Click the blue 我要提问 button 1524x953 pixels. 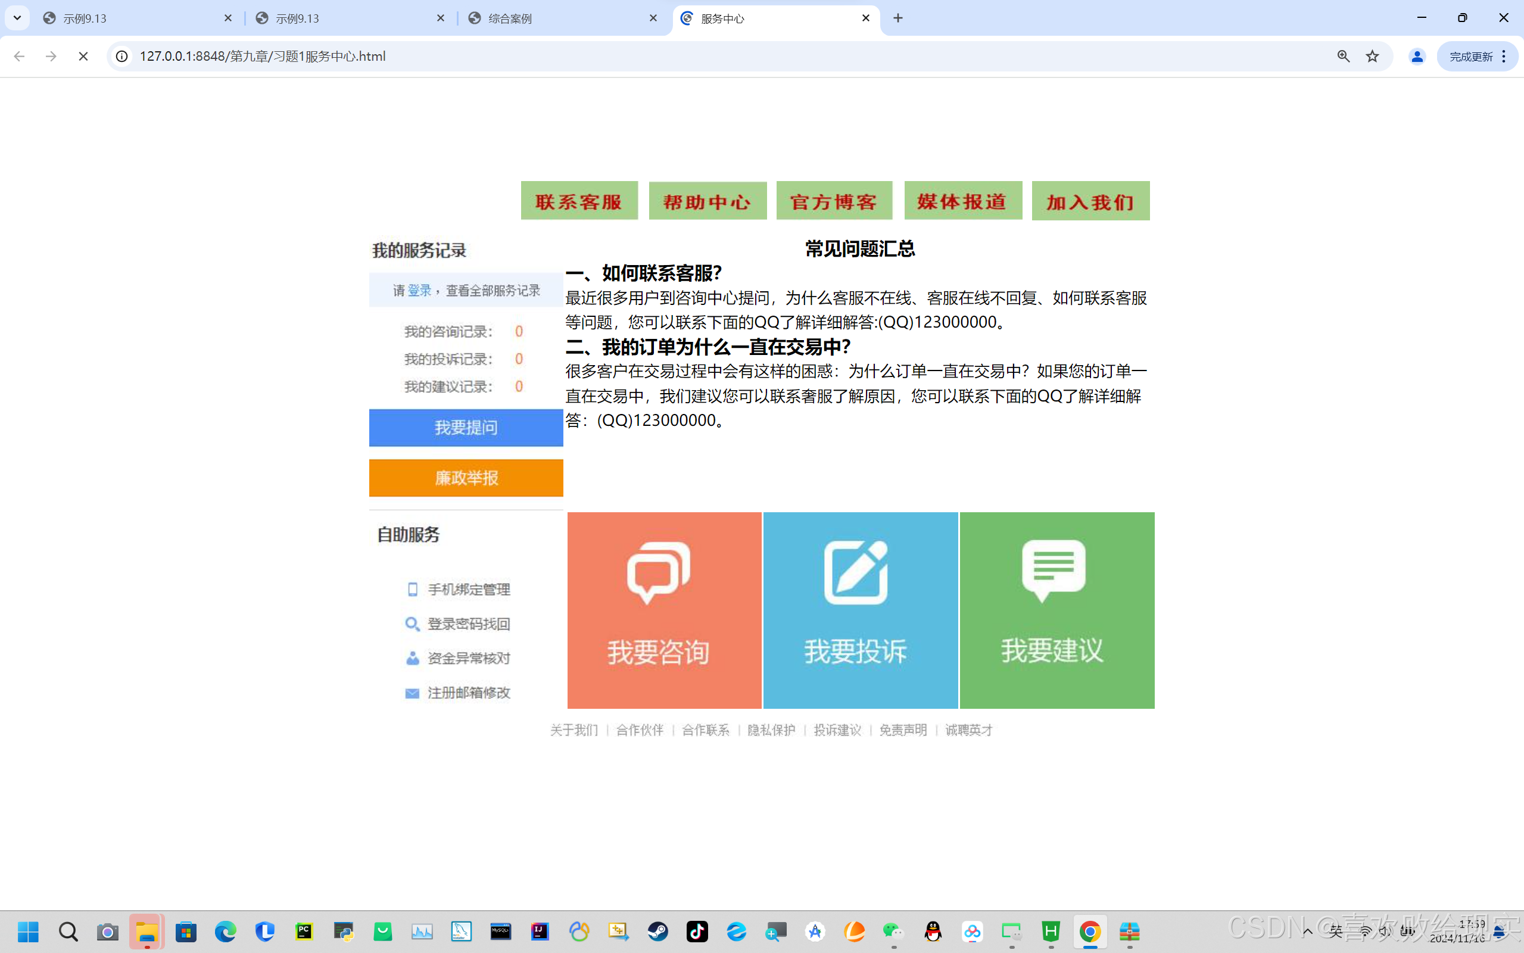point(466,427)
